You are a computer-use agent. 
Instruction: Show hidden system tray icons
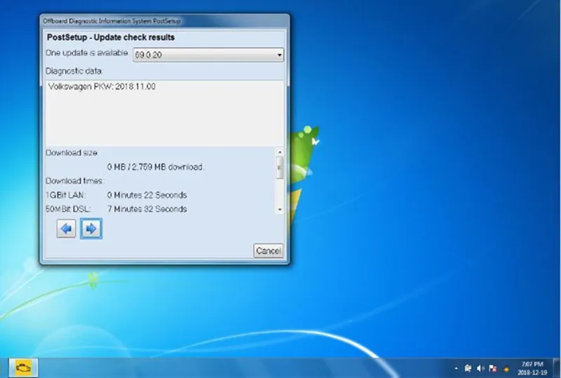pyautogui.click(x=456, y=368)
